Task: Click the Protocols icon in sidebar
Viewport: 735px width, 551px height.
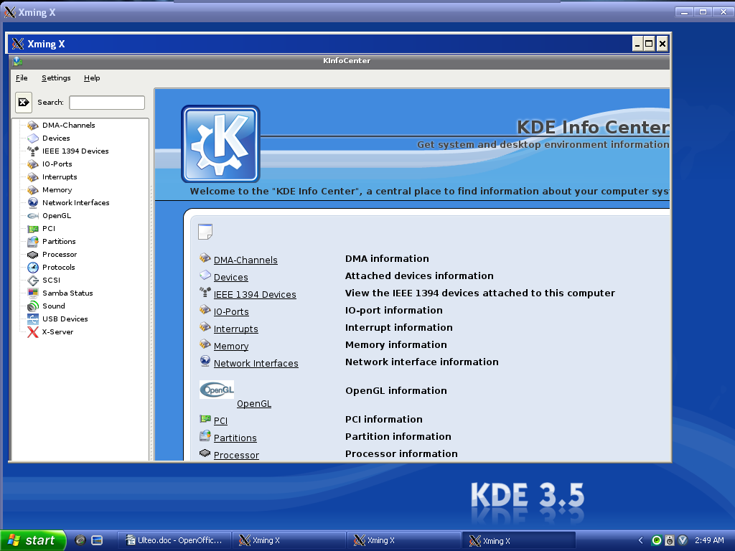Action: coord(33,268)
